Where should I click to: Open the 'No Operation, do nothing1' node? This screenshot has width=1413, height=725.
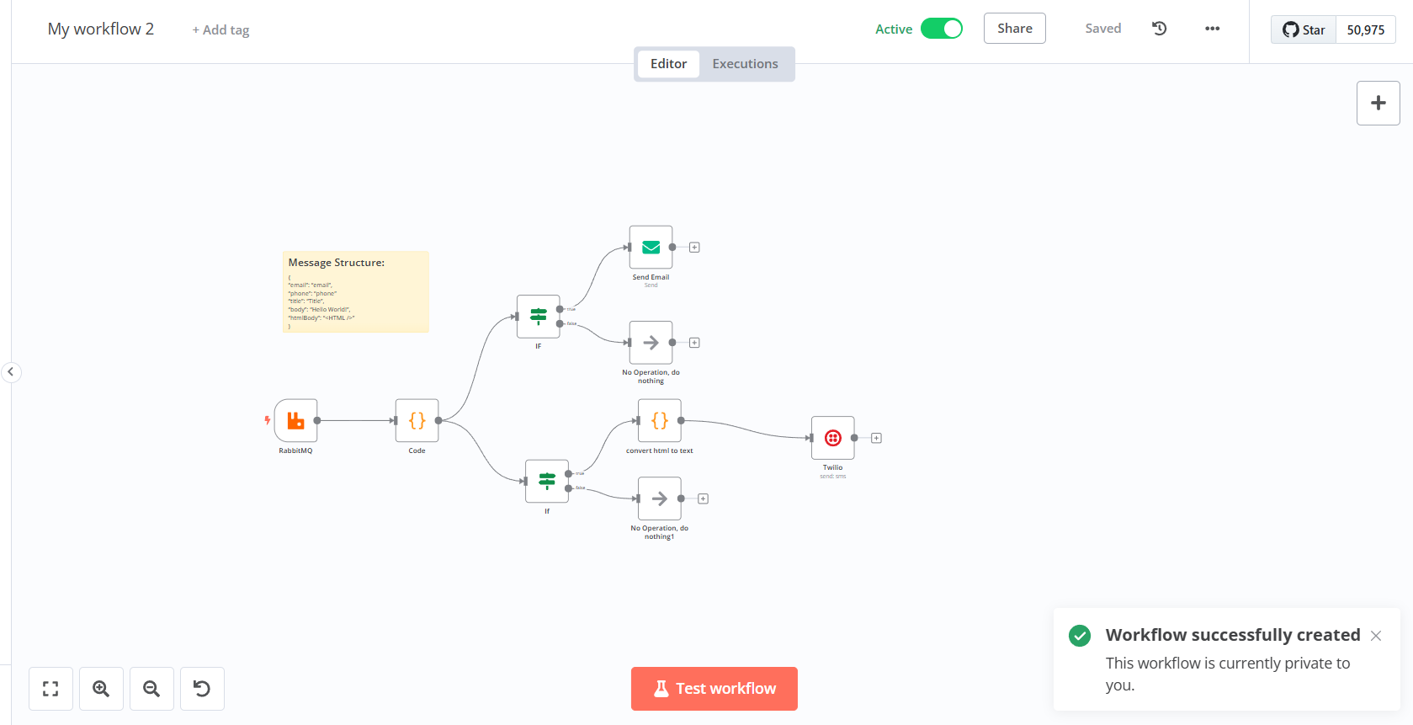coord(659,498)
